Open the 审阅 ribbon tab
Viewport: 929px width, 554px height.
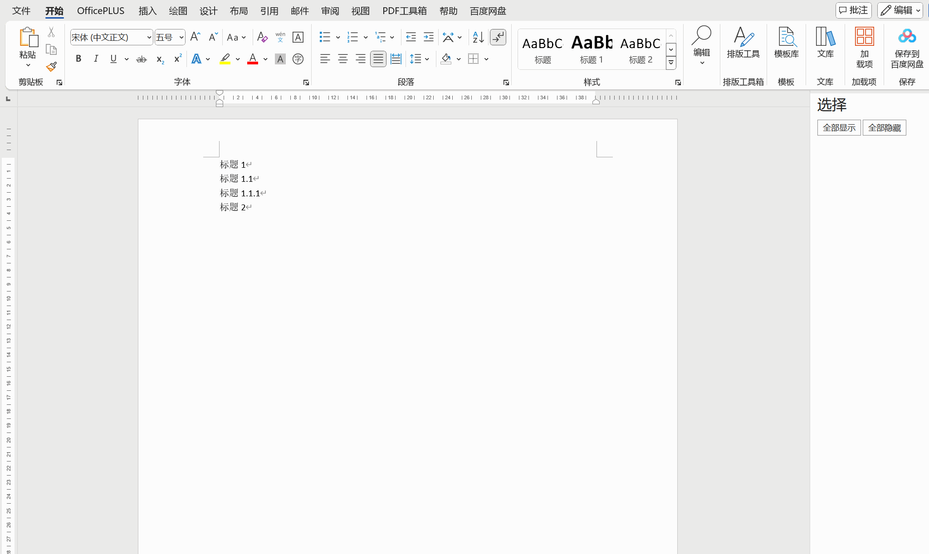pos(330,11)
